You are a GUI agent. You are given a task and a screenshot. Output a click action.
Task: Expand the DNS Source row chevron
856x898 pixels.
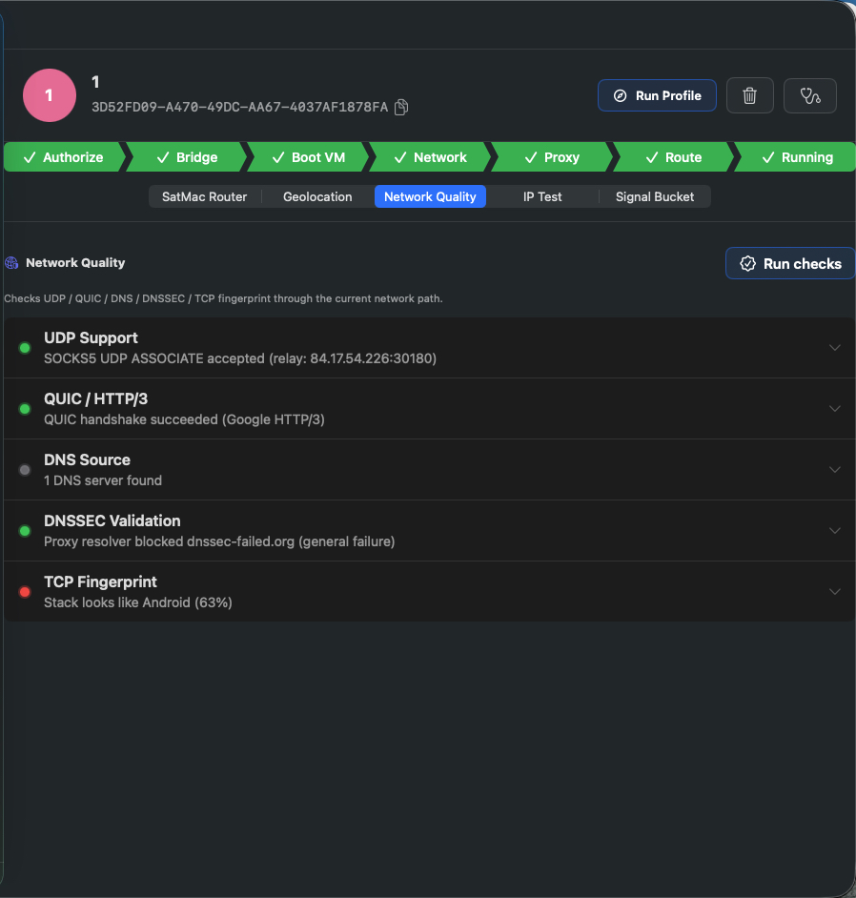835,470
